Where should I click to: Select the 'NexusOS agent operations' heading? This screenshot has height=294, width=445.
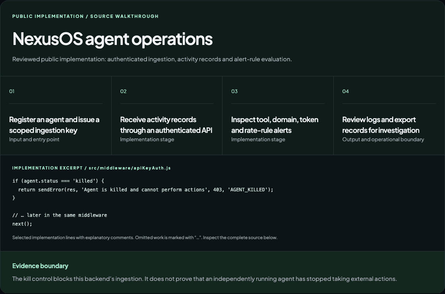(x=112, y=39)
